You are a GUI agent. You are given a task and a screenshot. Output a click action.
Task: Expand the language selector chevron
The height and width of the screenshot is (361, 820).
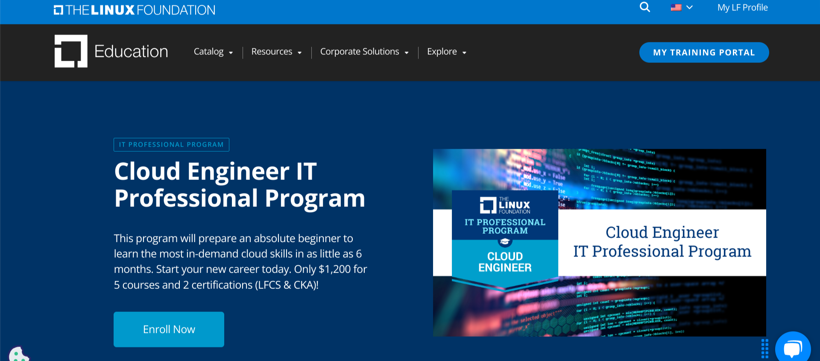(689, 7)
